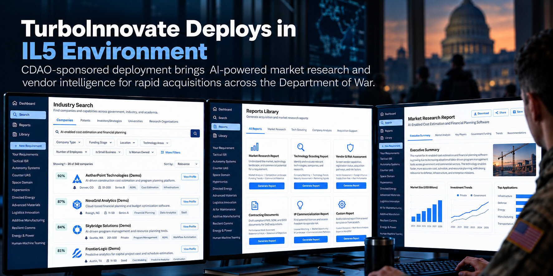Download the Market Research Report
This screenshot has width=553, height=276.
point(481,113)
